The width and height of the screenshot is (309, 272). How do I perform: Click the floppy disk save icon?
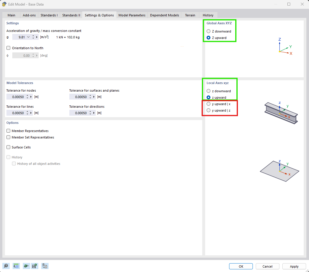pyautogui.click(x=34, y=266)
